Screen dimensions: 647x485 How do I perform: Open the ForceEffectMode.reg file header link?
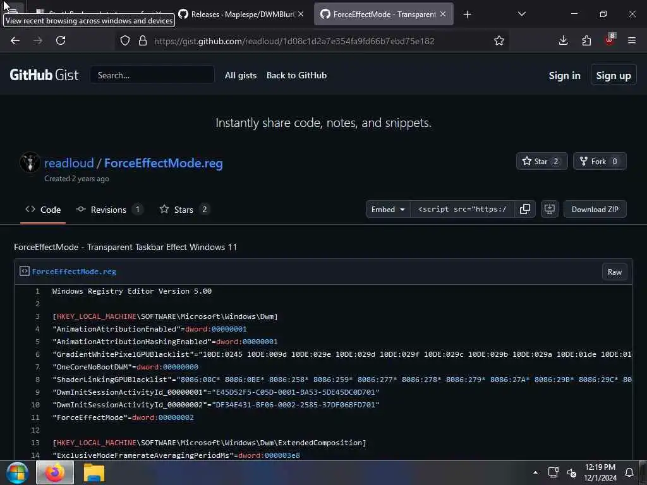tap(75, 272)
